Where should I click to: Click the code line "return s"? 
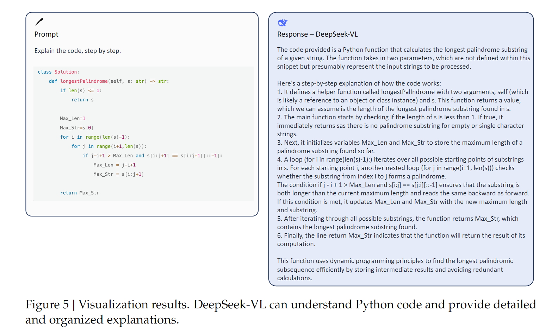[82, 100]
